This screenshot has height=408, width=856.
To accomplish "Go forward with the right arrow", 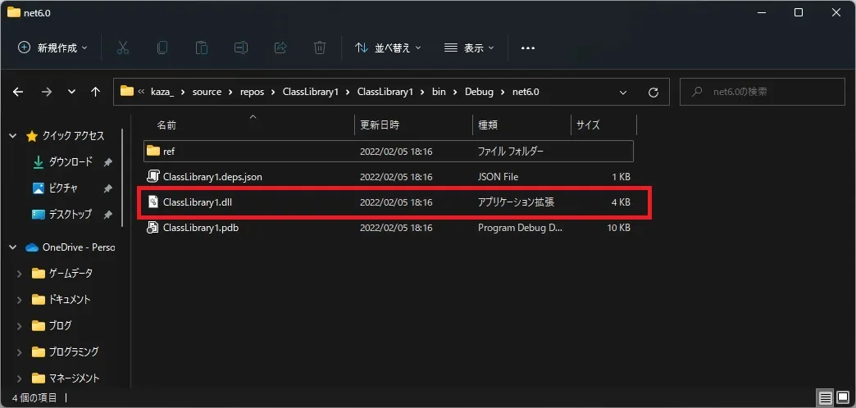I will tap(47, 93).
